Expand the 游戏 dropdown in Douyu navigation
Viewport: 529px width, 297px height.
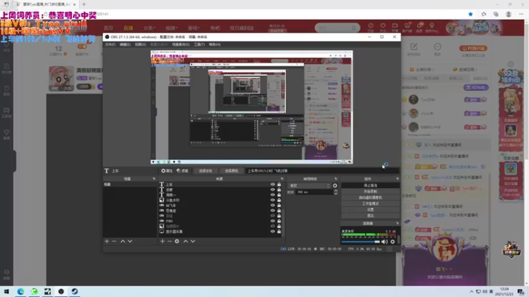pos(194,28)
